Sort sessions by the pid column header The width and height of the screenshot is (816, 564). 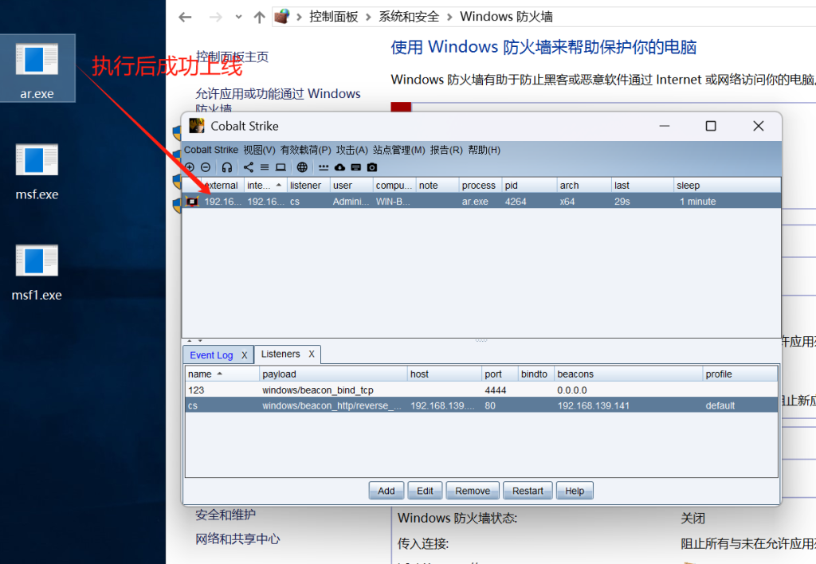(x=529, y=186)
